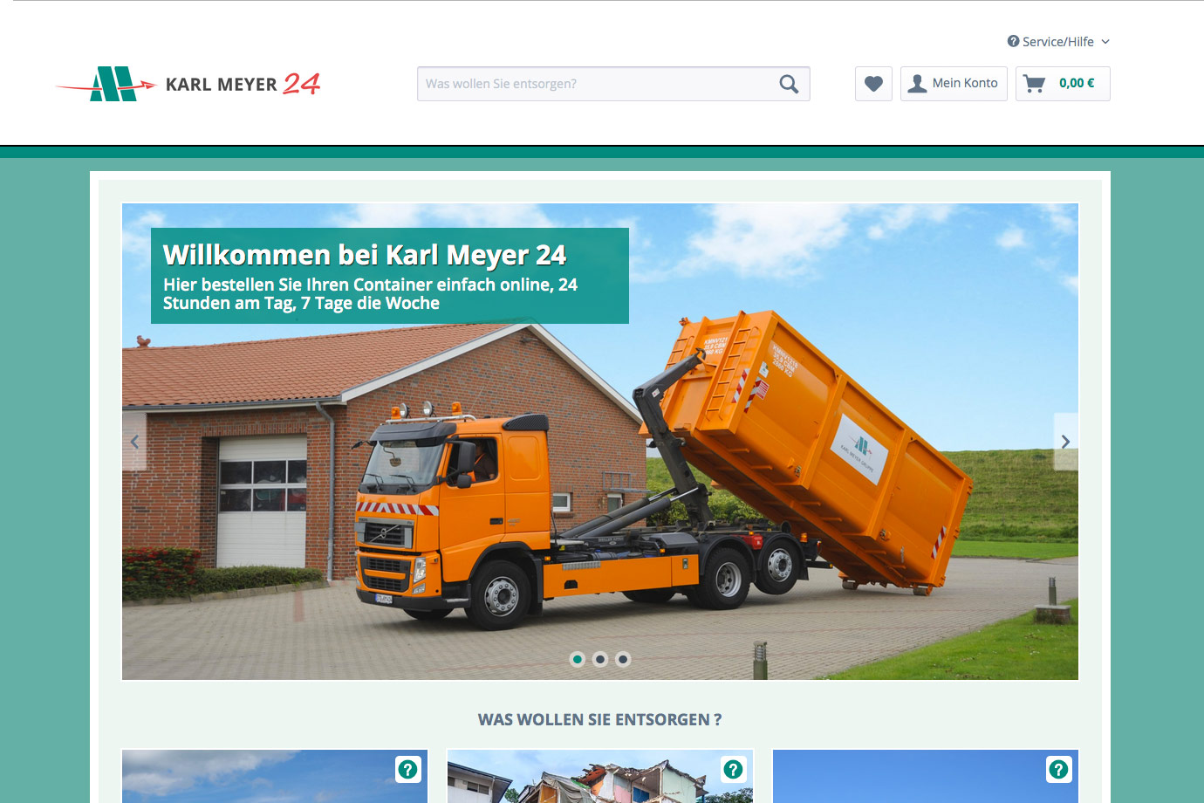Select the second slider dot
Screen dimensions: 1204x803
pyautogui.click(x=600, y=659)
